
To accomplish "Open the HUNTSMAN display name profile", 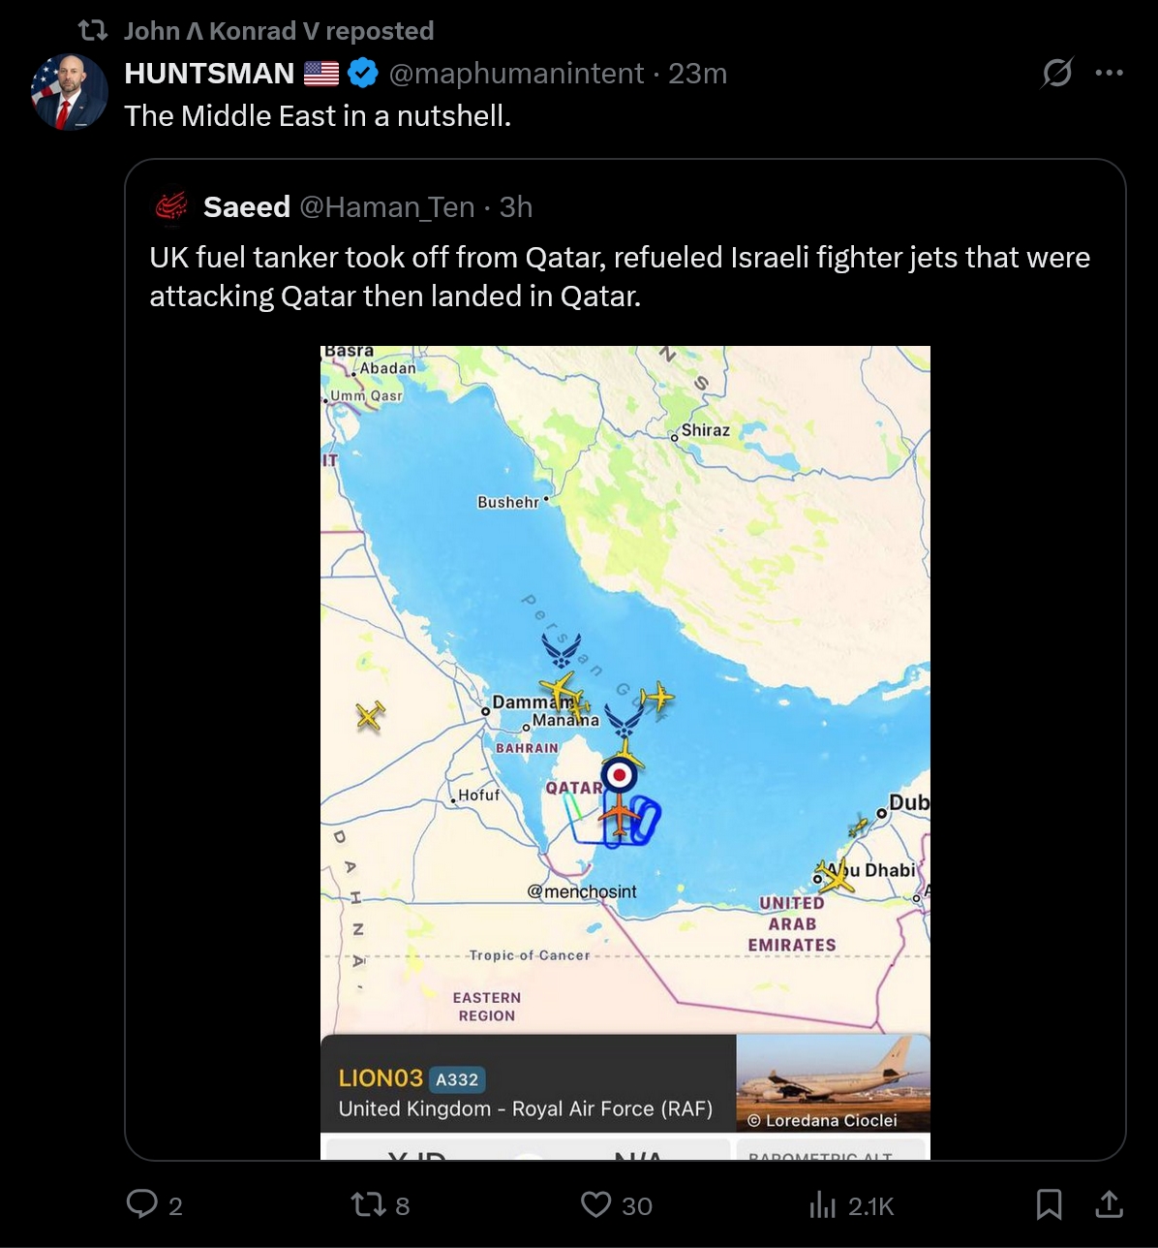I will pyautogui.click(x=209, y=74).
